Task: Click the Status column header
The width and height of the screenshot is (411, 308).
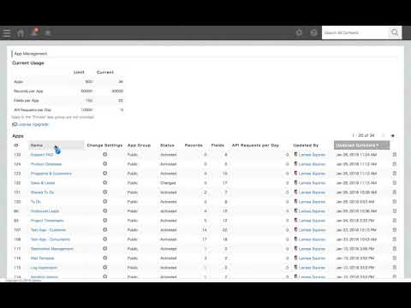Action: (x=167, y=145)
